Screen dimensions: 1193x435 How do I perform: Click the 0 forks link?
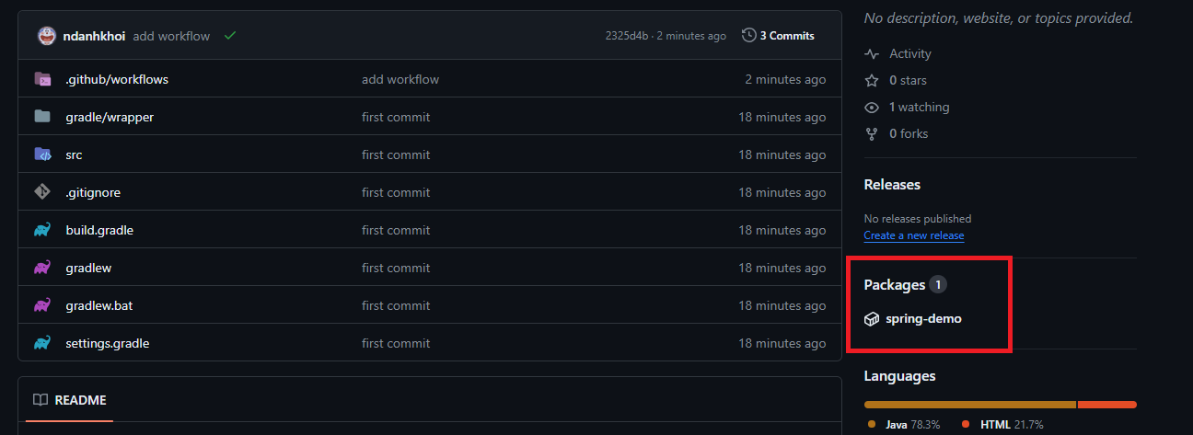pos(909,134)
